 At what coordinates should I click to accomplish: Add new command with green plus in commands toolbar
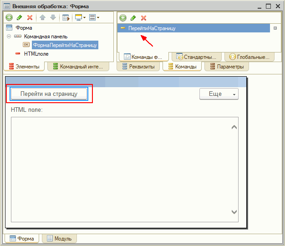pos(123,18)
